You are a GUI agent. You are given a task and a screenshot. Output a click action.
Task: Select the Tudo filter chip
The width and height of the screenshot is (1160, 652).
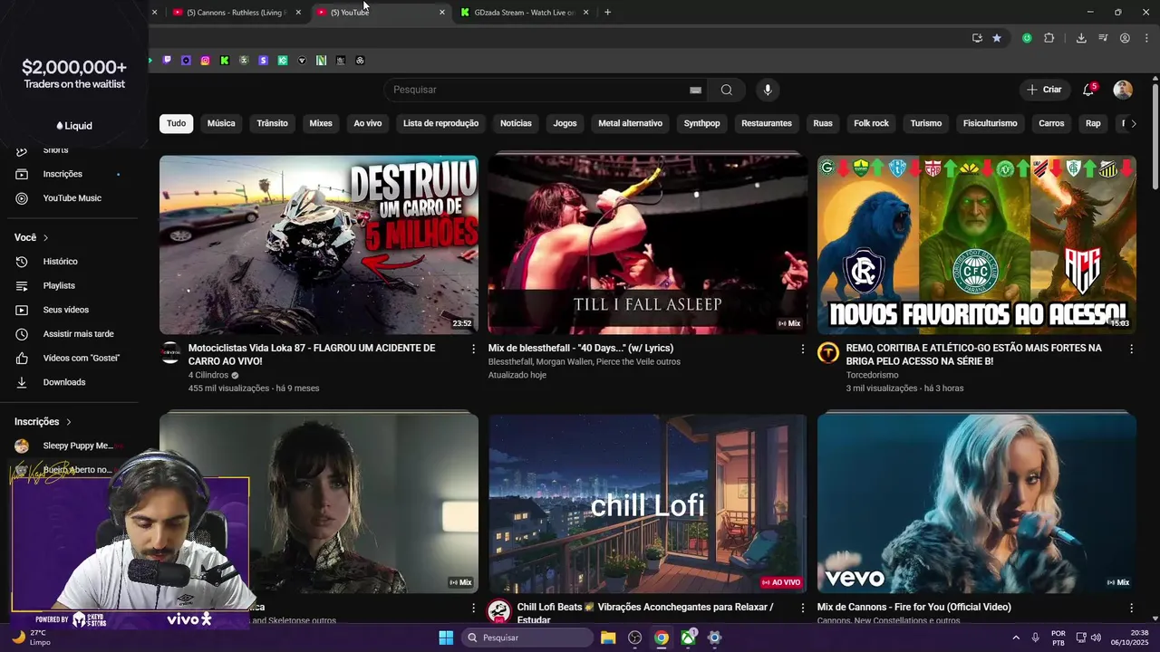click(176, 123)
